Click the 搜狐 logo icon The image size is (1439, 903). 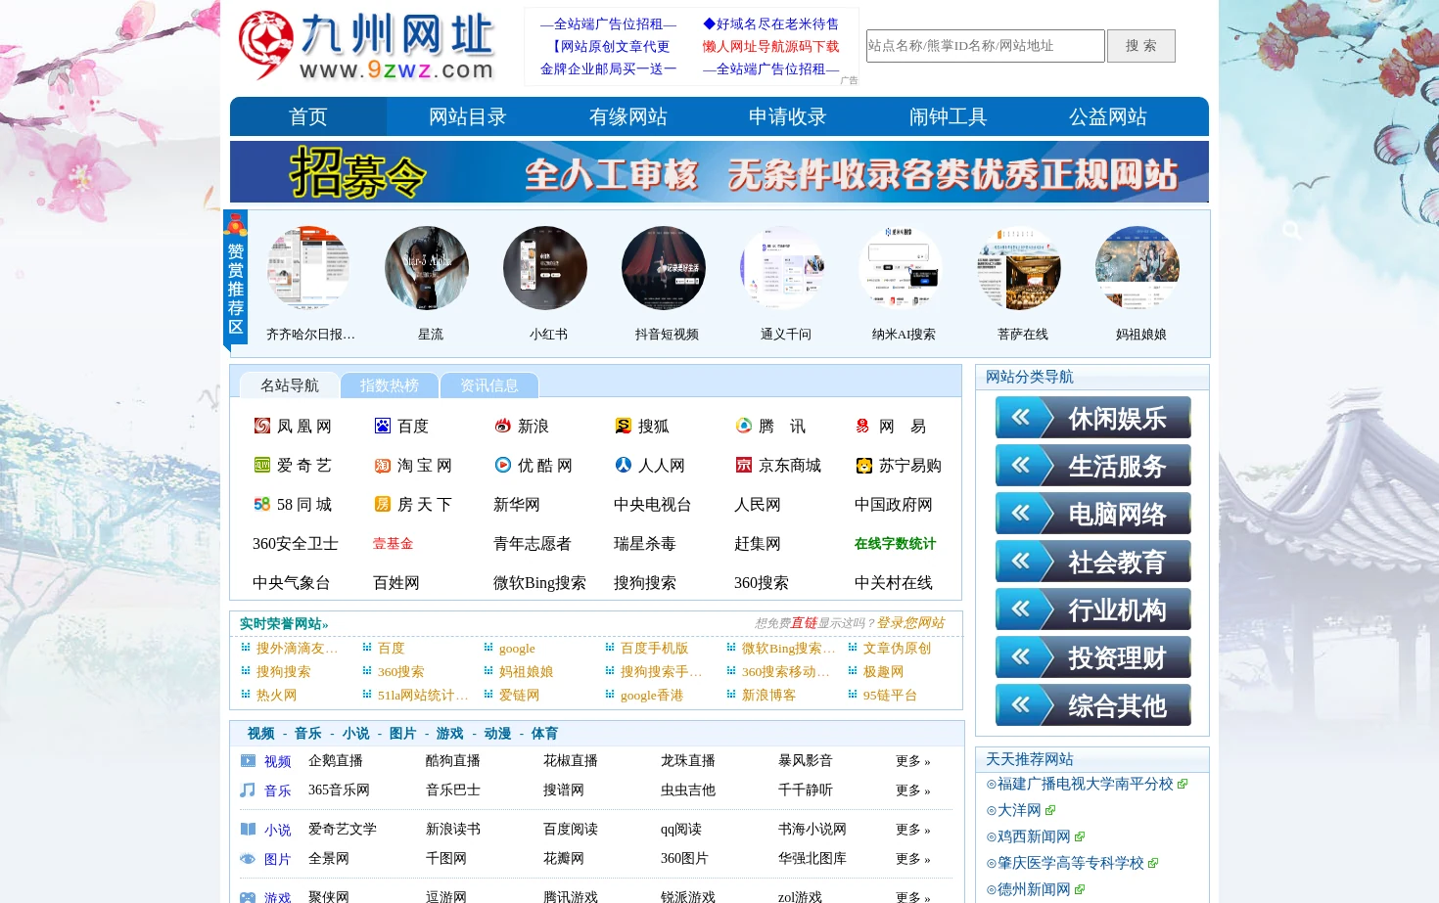pyautogui.click(x=623, y=426)
